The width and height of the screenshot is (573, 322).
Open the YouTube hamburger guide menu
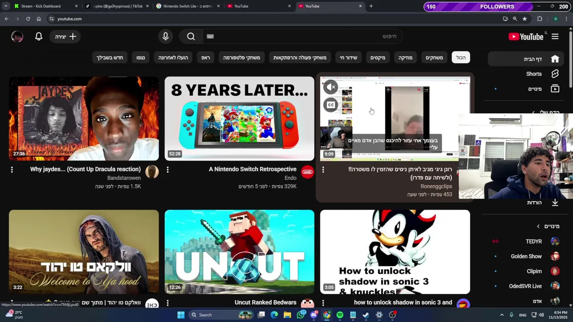click(555, 37)
